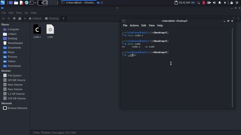Go to parent folder up arrow
This screenshot has width=241, height=135.
[x=14, y=18]
